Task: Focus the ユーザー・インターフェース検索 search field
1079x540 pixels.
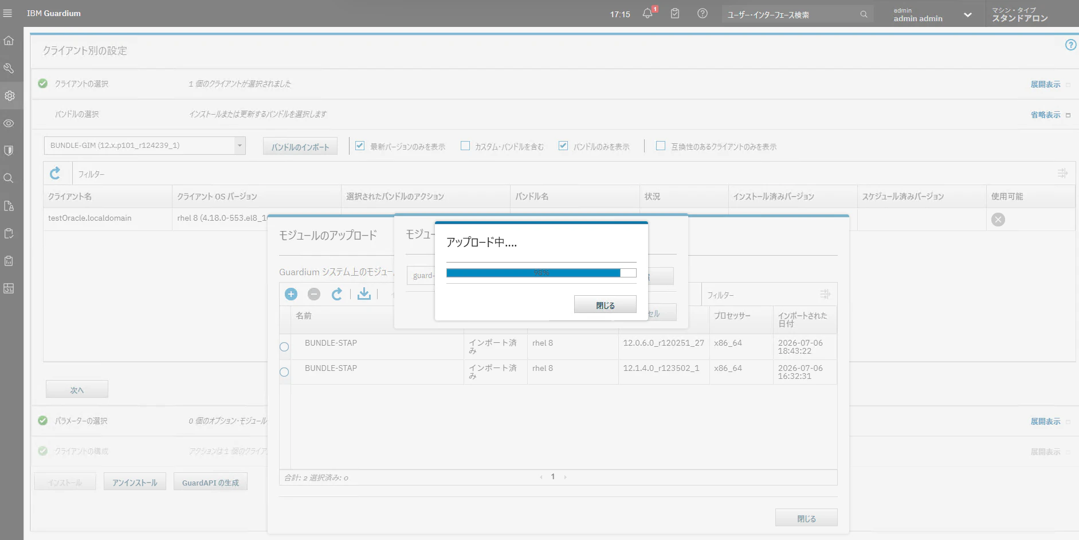Action: 790,14
